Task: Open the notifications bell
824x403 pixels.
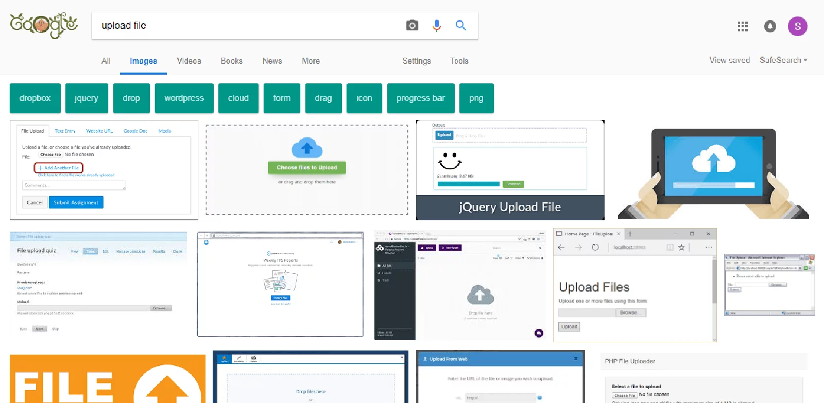Action: point(770,26)
